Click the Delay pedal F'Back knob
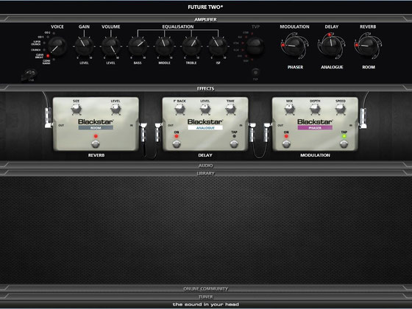The width and height of the screenshot is (412, 309). point(180,109)
